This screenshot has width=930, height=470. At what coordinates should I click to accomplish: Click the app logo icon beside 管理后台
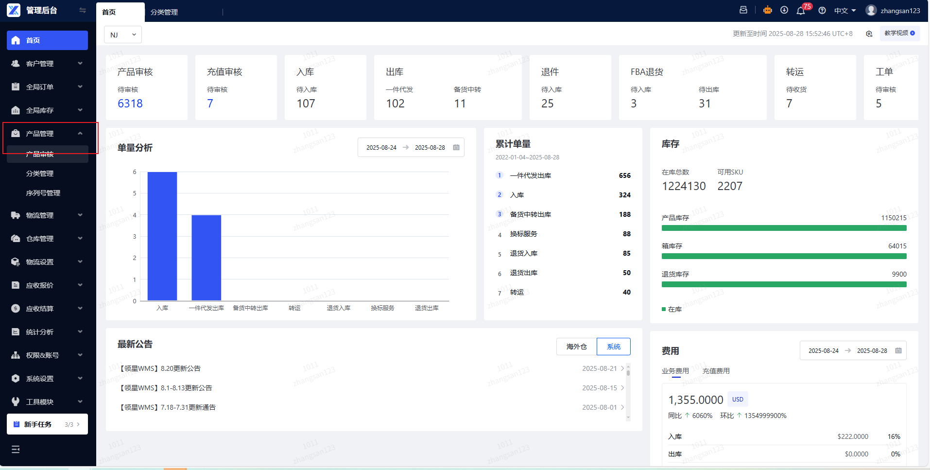[14, 10]
